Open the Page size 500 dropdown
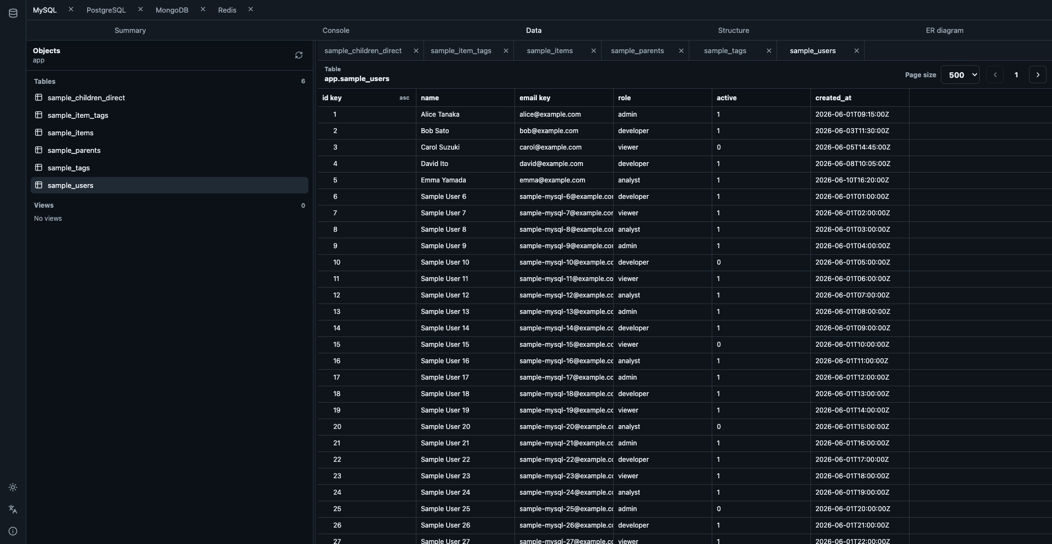1052x544 pixels. click(x=960, y=75)
